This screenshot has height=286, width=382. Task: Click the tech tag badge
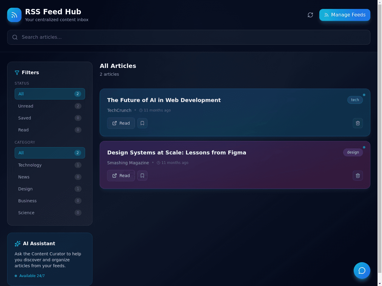tap(355, 100)
